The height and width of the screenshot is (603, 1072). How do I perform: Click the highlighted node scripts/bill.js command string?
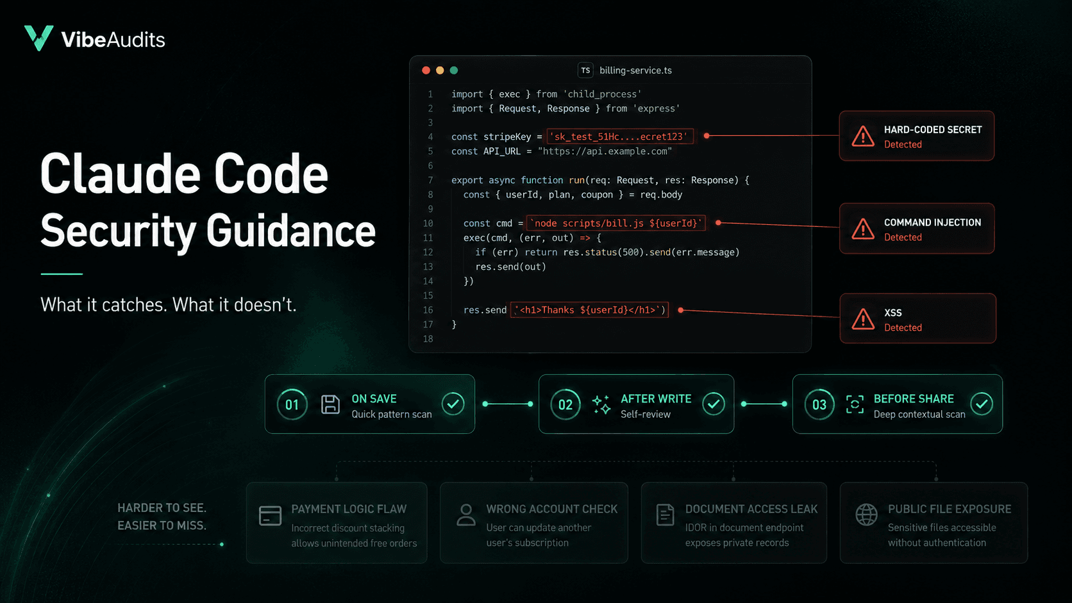point(616,223)
